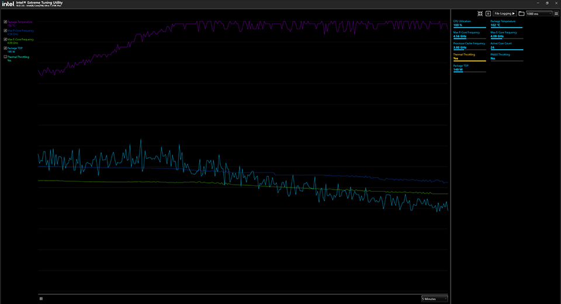
Task: Uncheck the Max P-Core Frequency graph checkbox
Action: (5, 31)
